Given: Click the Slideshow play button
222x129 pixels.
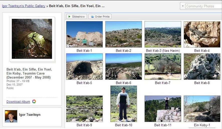Looking at the screenshot, I should (x=76, y=17).
